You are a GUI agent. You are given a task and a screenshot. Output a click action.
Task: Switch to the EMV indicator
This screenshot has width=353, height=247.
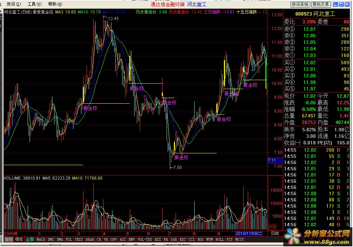[131, 239]
